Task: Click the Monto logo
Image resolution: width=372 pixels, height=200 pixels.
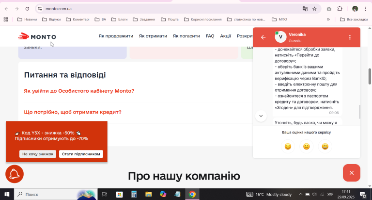Action: [37, 36]
